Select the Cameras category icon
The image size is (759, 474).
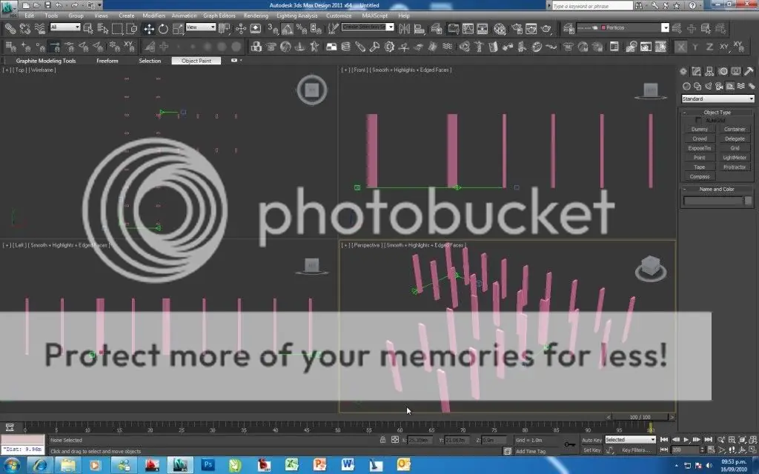point(719,86)
